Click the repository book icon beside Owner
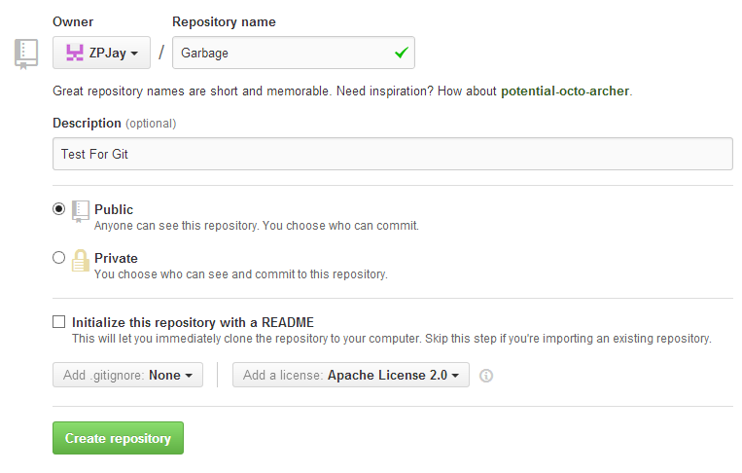The width and height of the screenshot is (742, 473). (26, 53)
